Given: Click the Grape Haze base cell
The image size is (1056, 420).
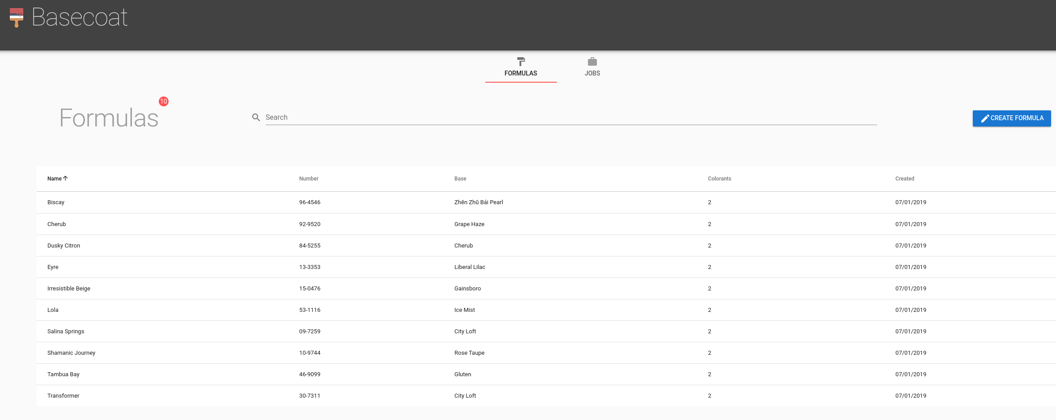Looking at the screenshot, I should [469, 224].
